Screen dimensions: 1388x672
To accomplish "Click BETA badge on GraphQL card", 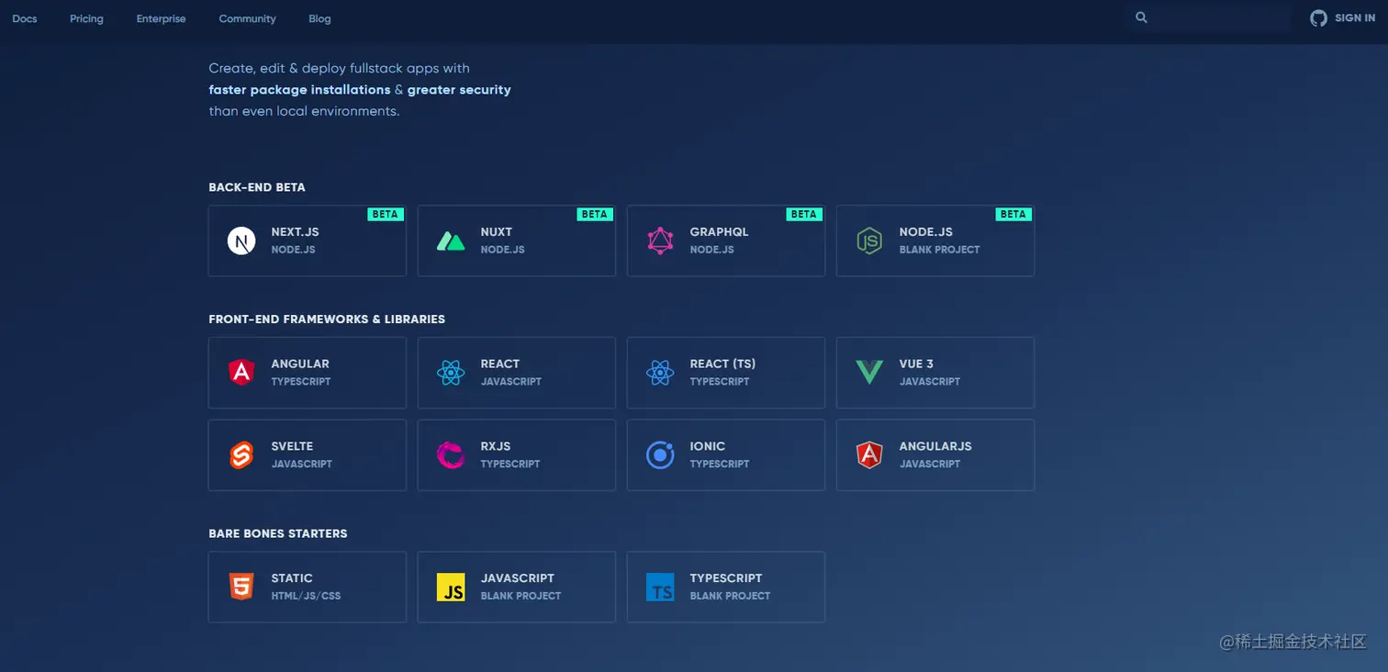I will [804, 214].
